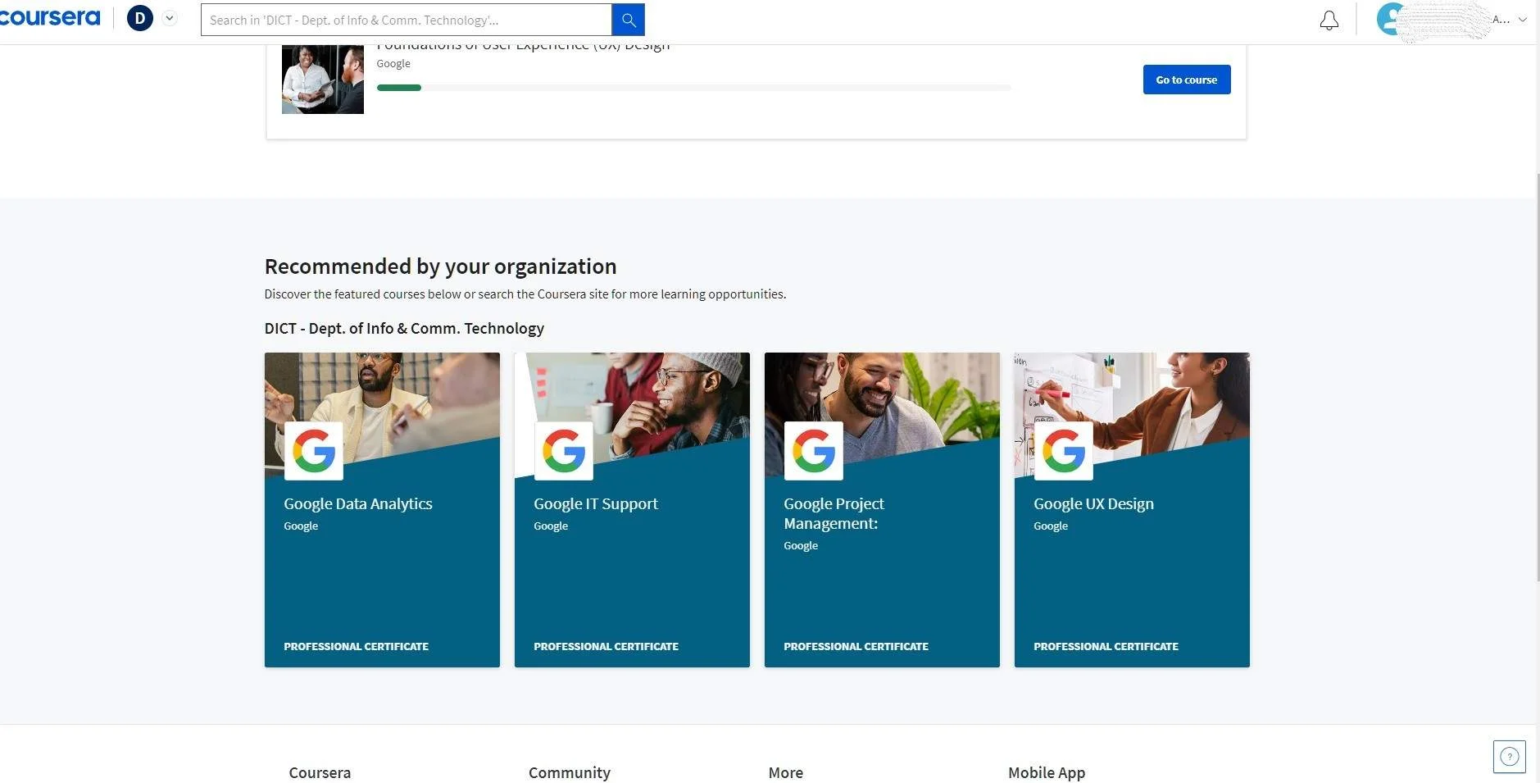
Task: Open the D organization badge
Action: [140, 18]
